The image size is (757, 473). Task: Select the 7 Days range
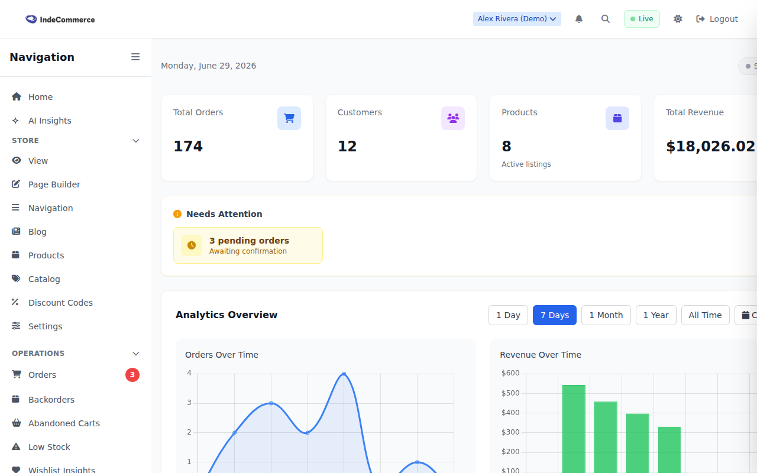tap(555, 315)
